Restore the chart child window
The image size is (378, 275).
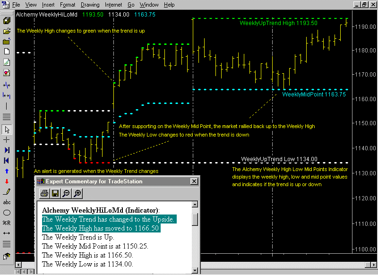(x=364, y=5)
